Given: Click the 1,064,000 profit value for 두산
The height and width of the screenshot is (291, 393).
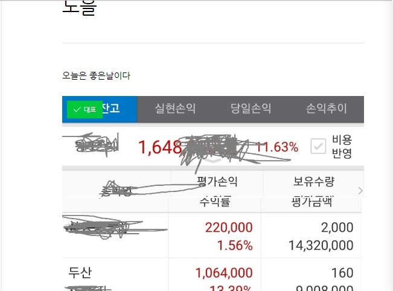Looking at the screenshot, I should (x=224, y=273).
